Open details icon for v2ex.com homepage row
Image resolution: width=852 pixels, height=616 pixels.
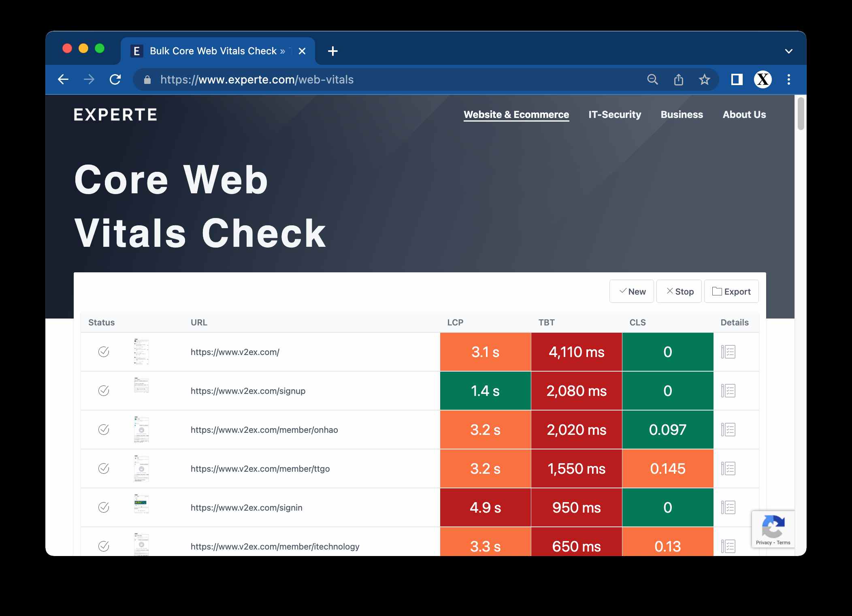point(728,352)
